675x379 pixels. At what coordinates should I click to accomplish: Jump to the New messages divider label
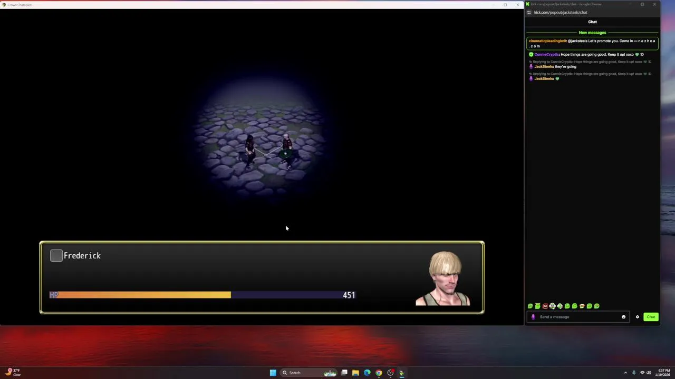pos(592,33)
